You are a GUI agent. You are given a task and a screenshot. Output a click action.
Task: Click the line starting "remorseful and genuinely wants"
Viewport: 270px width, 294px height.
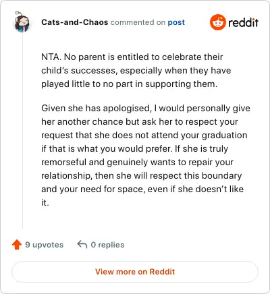pos(137,163)
